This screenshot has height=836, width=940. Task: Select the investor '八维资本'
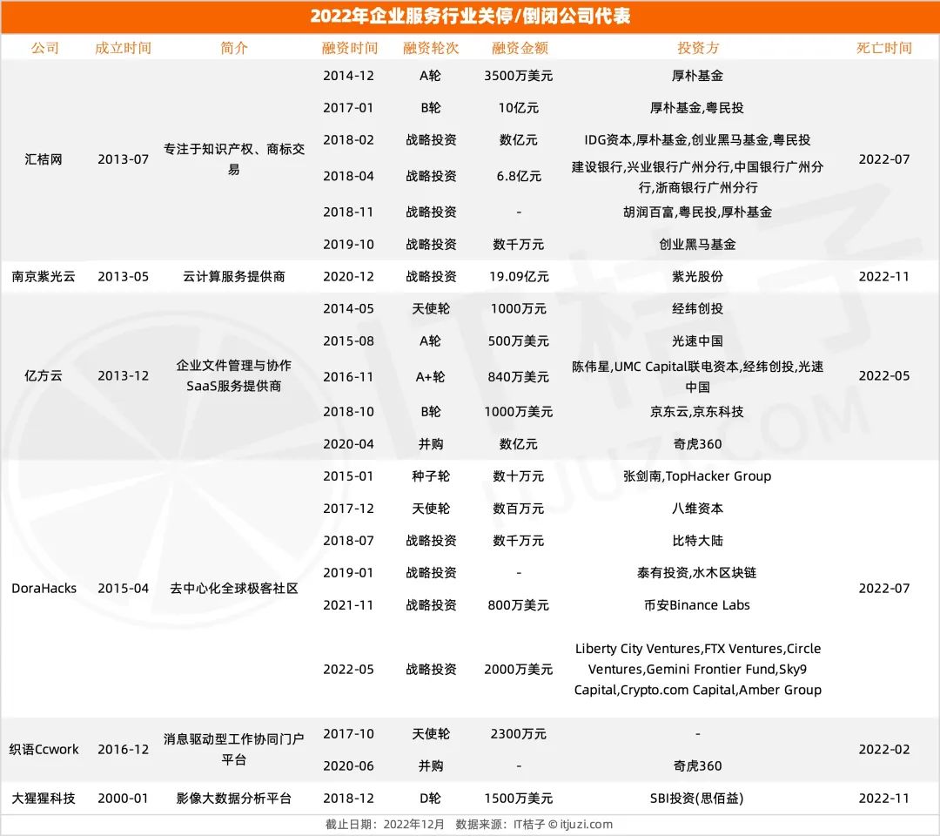pos(698,509)
